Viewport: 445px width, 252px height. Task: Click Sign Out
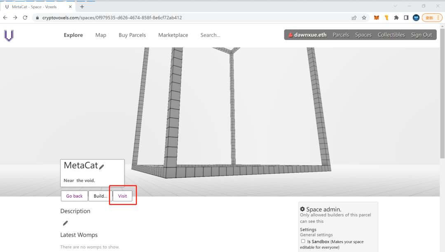pos(422,35)
